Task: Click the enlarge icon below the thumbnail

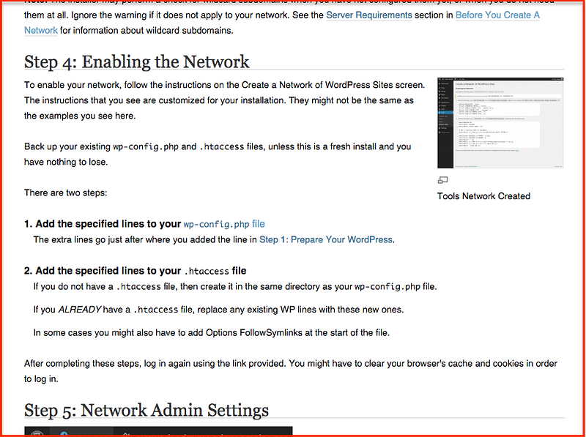Action: pos(442,180)
